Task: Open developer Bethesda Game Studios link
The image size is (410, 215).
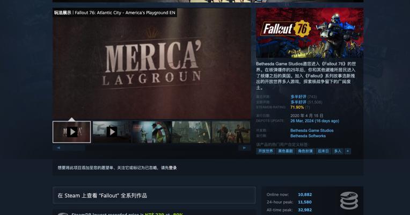Action: (x=312, y=131)
